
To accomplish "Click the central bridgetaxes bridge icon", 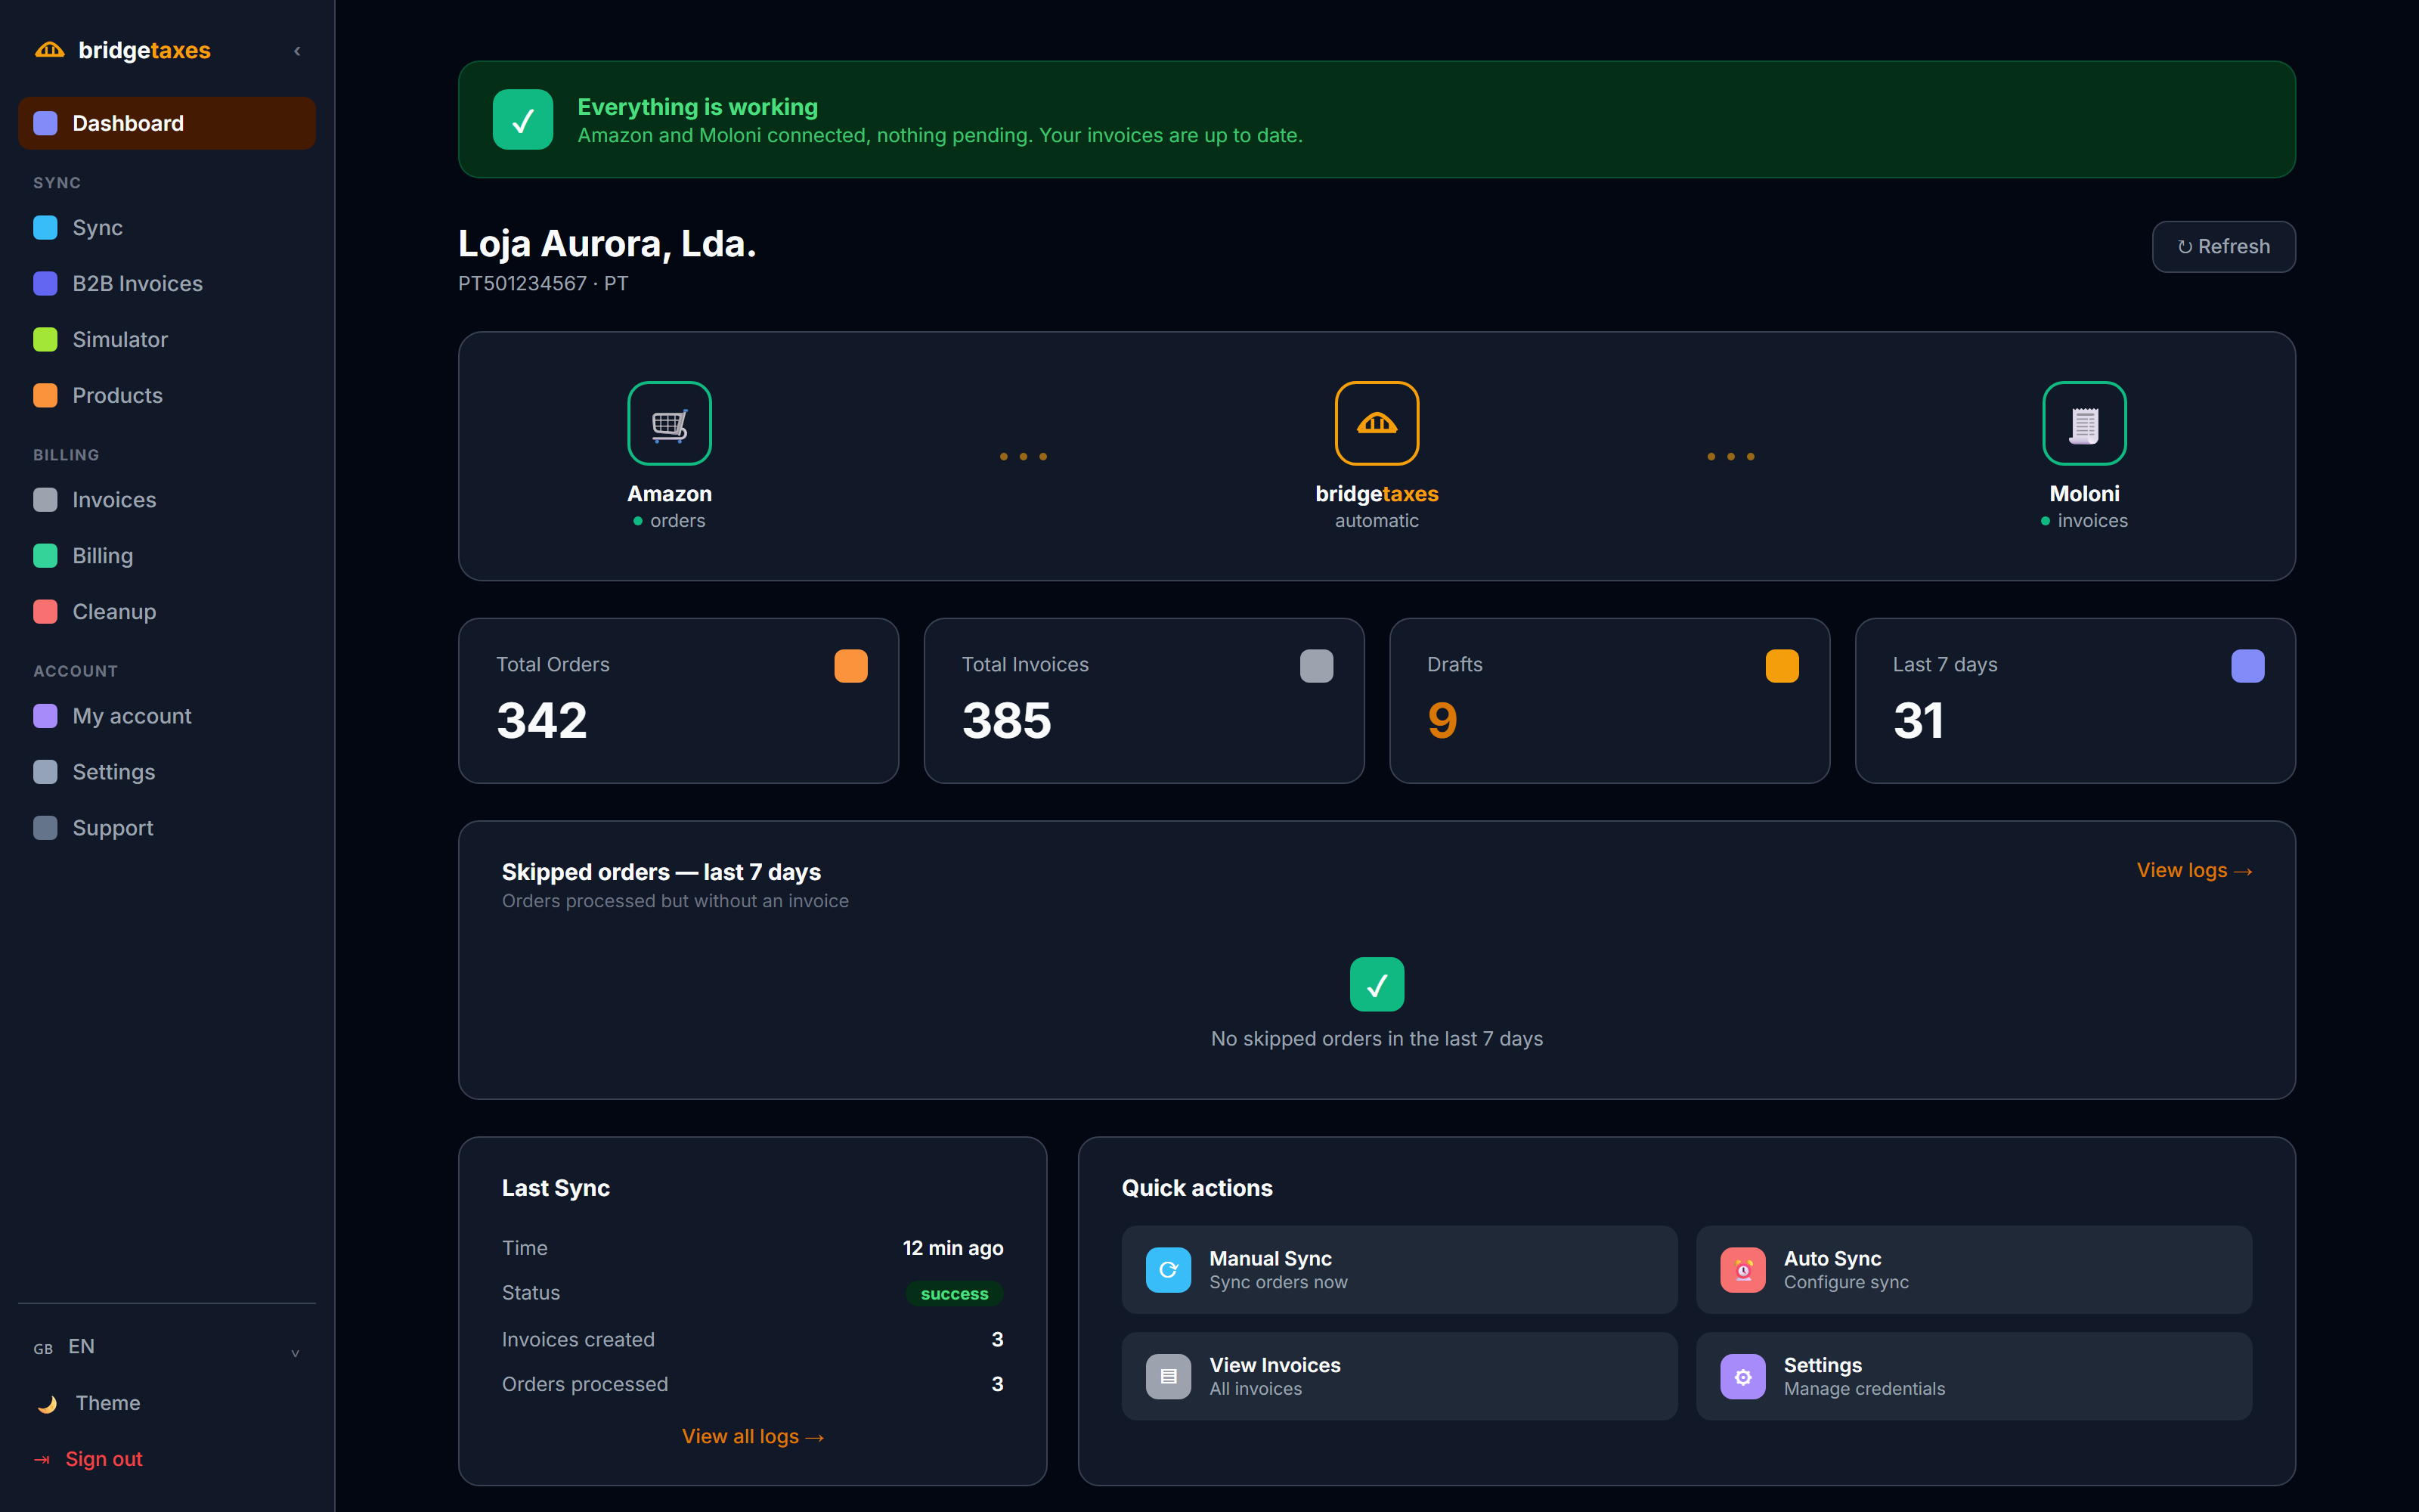I will click(x=1377, y=423).
